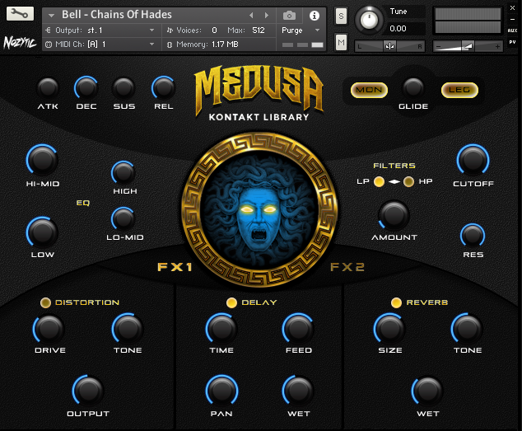Click the LP/HP filter switch arrow
This screenshot has width=522, height=431.
tap(394, 181)
